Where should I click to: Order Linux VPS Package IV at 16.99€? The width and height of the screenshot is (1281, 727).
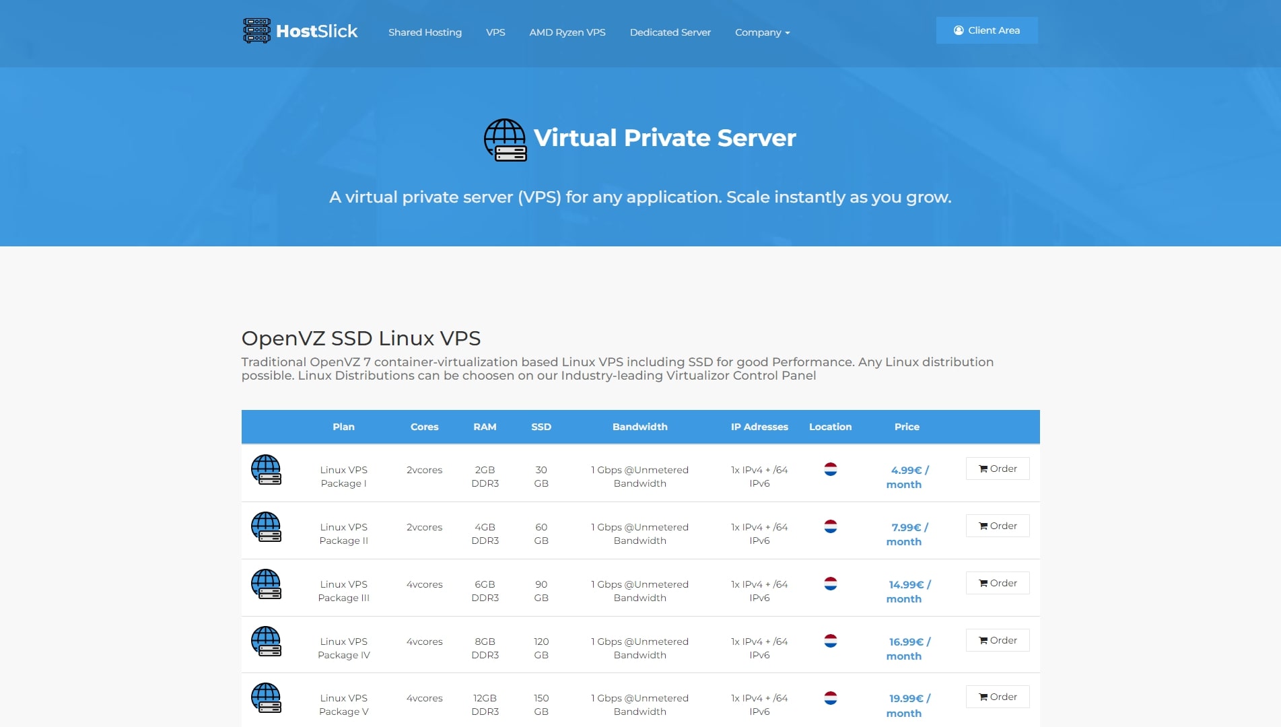(x=997, y=640)
